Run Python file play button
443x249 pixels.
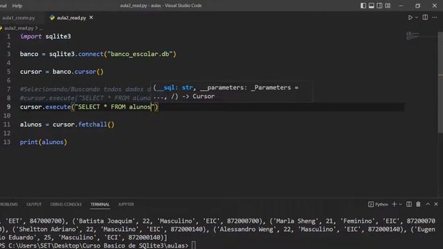pos(410,17)
